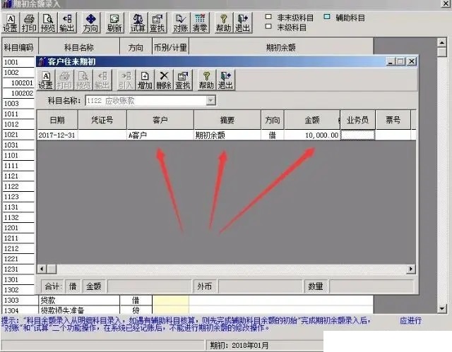This screenshot has width=452, height=352.
Task: Click the empty 业务员 cell in the row
Action: pos(357,135)
